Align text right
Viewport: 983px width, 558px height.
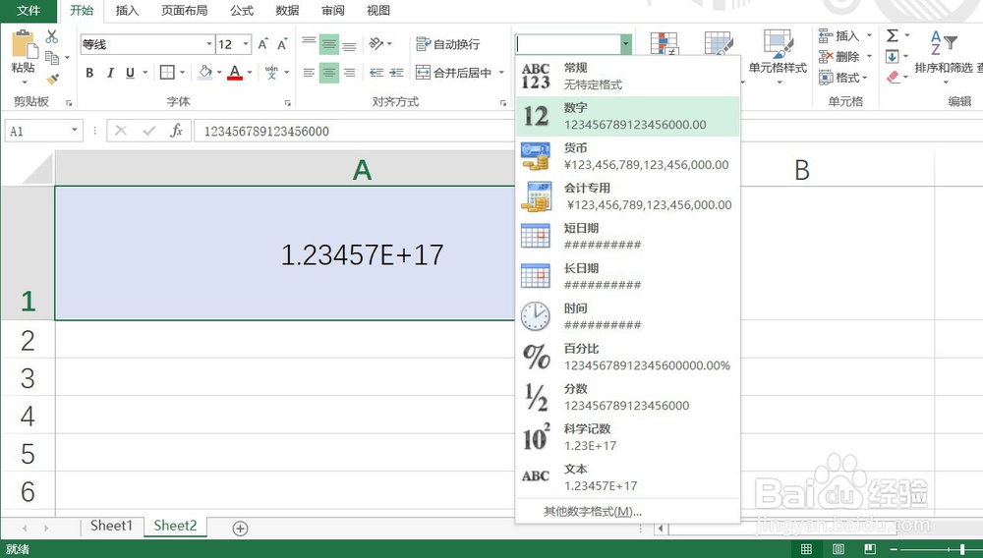pyautogui.click(x=349, y=73)
